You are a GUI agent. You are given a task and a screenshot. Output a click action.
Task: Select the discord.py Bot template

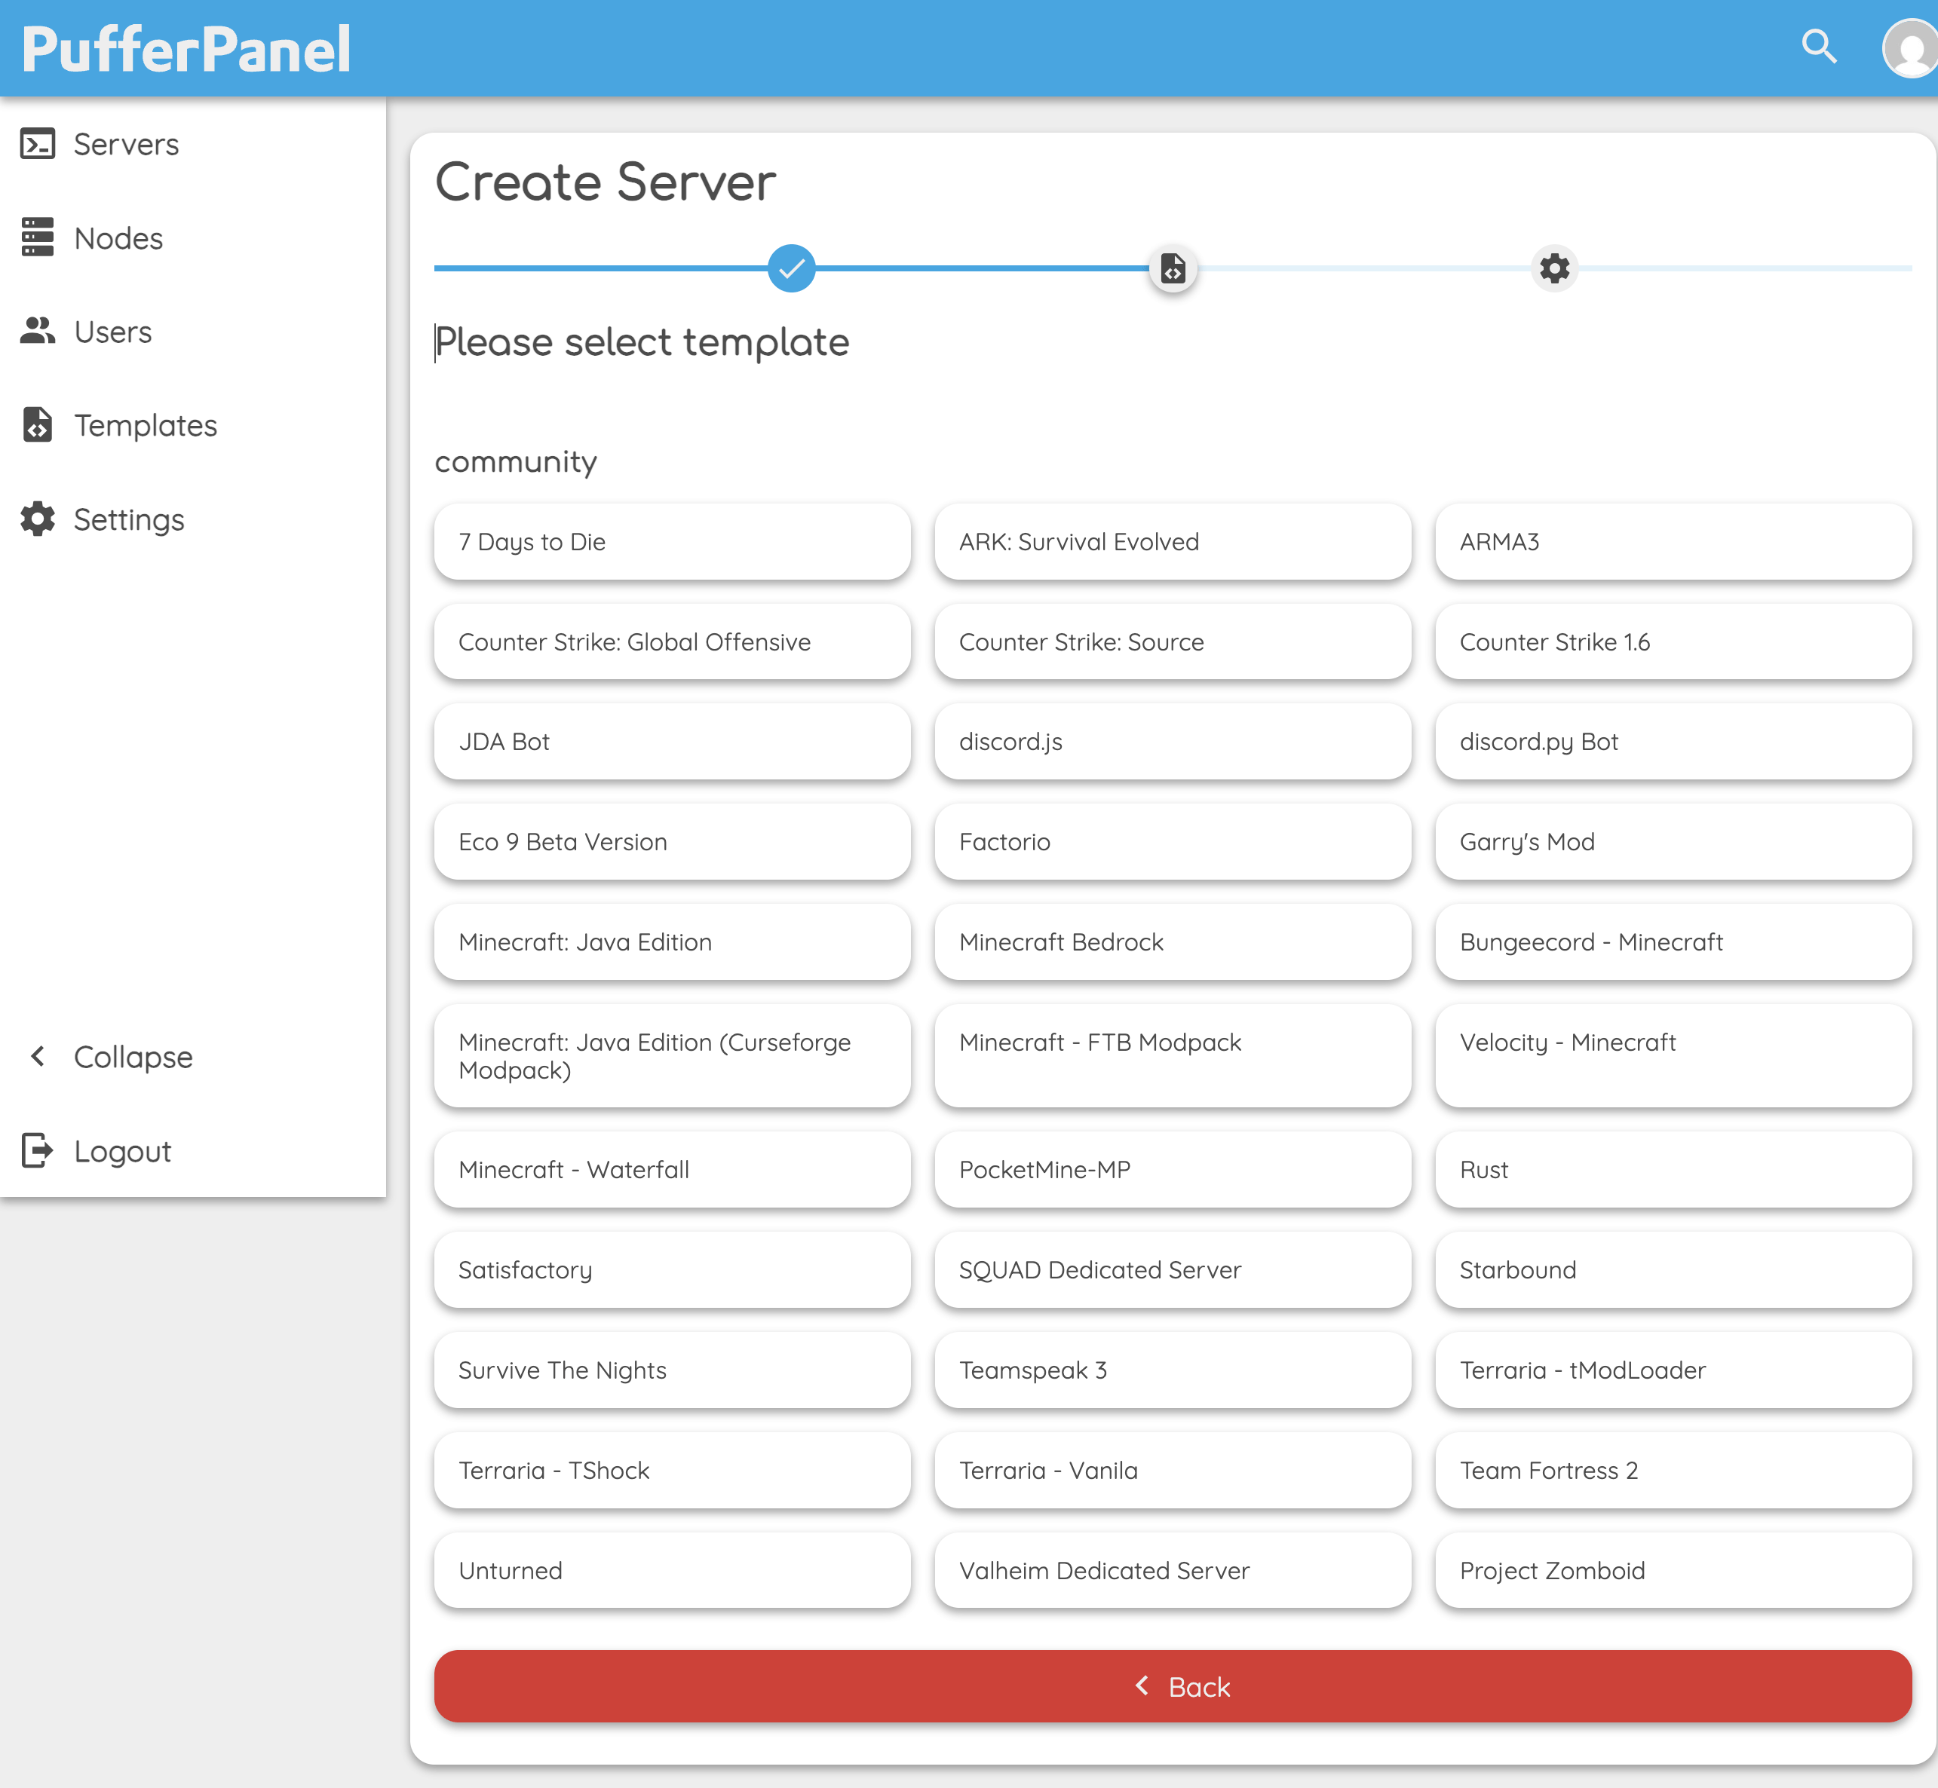point(1673,741)
